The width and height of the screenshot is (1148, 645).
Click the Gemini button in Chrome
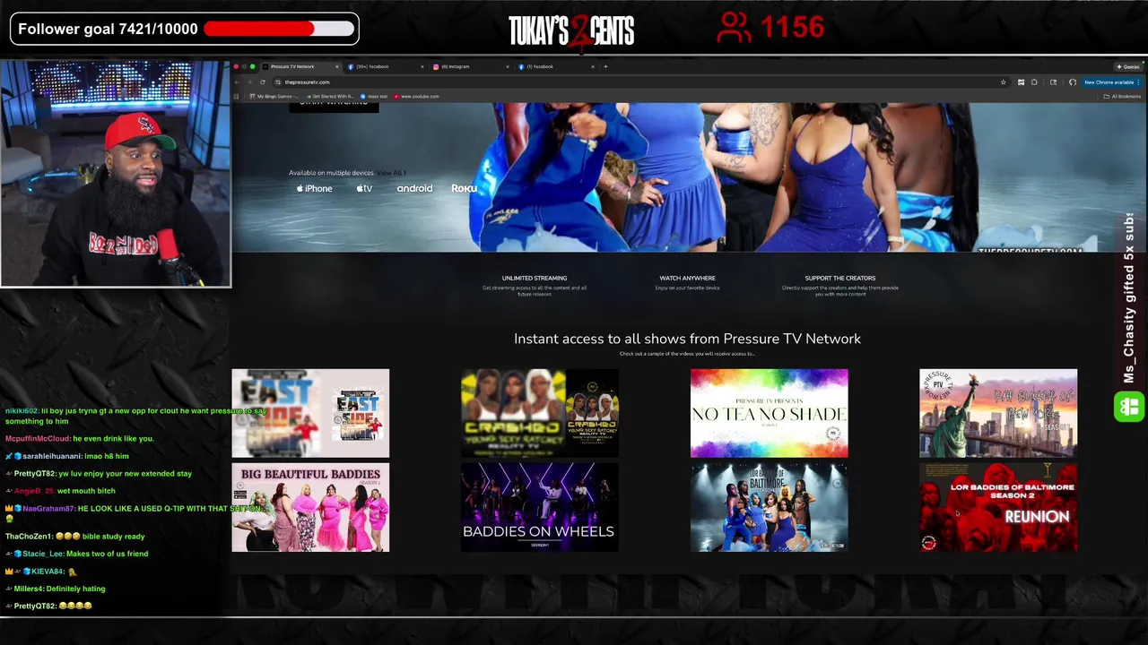[1128, 67]
